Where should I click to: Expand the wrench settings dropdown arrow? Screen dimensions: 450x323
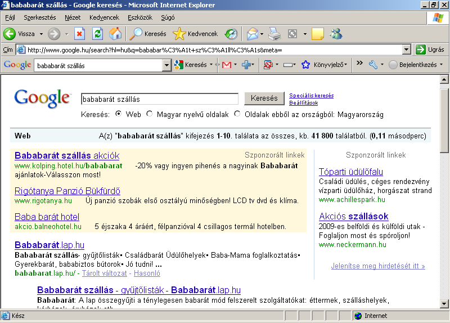pyautogui.click(x=382, y=65)
